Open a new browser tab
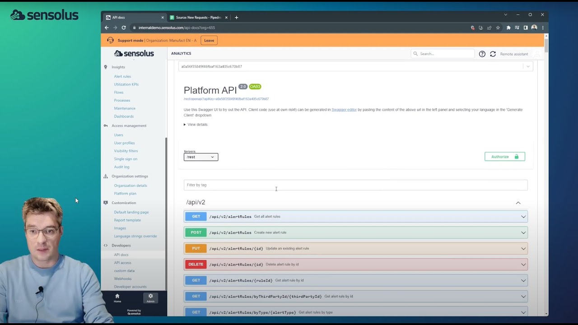The image size is (578, 325). pyautogui.click(x=236, y=18)
